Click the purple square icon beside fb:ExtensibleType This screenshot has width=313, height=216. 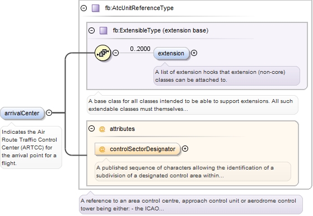click(103, 31)
